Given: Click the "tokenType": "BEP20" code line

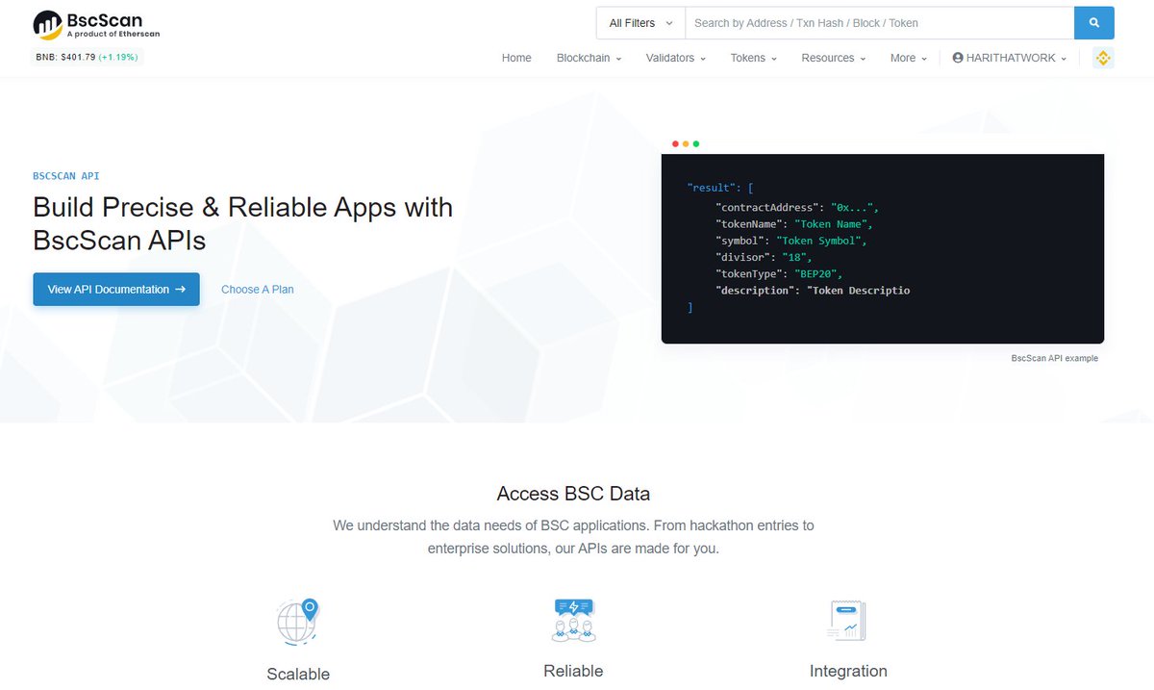Looking at the screenshot, I should click(779, 273).
